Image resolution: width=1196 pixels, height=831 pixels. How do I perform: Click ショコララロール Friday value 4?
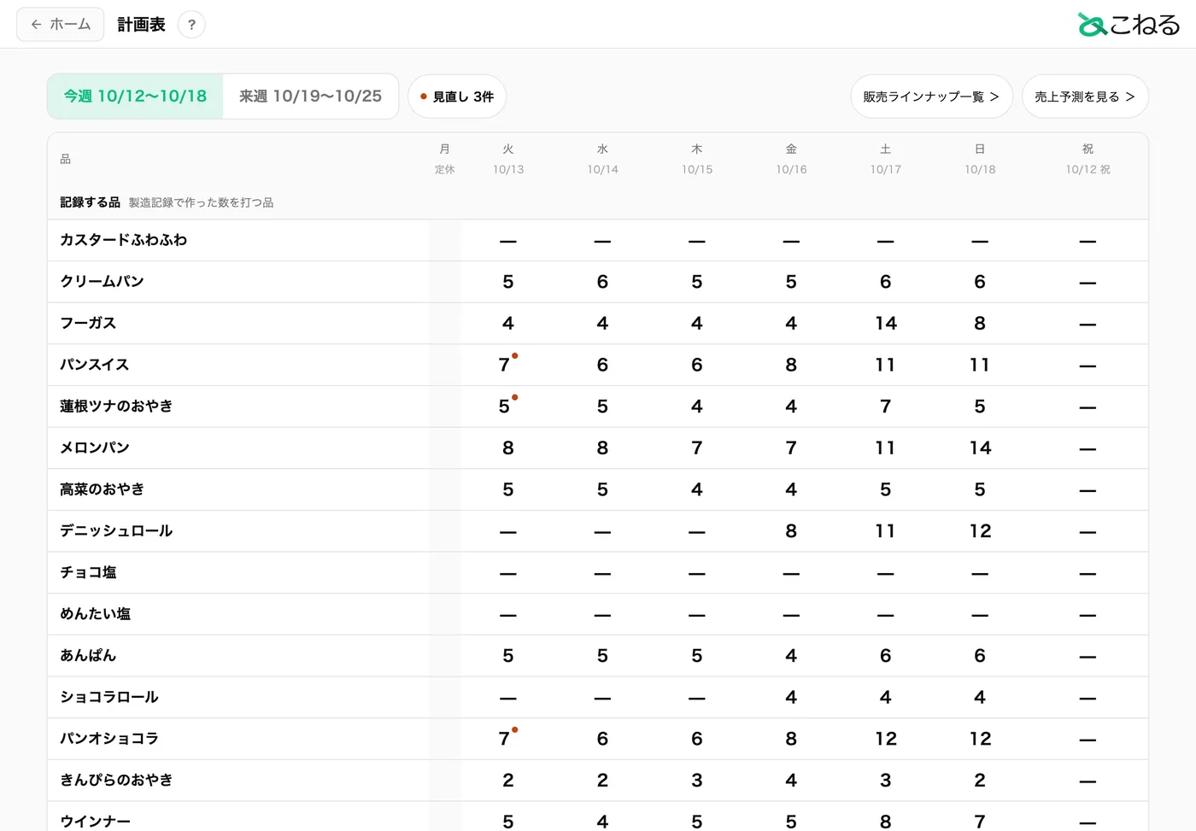click(x=791, y=698)
